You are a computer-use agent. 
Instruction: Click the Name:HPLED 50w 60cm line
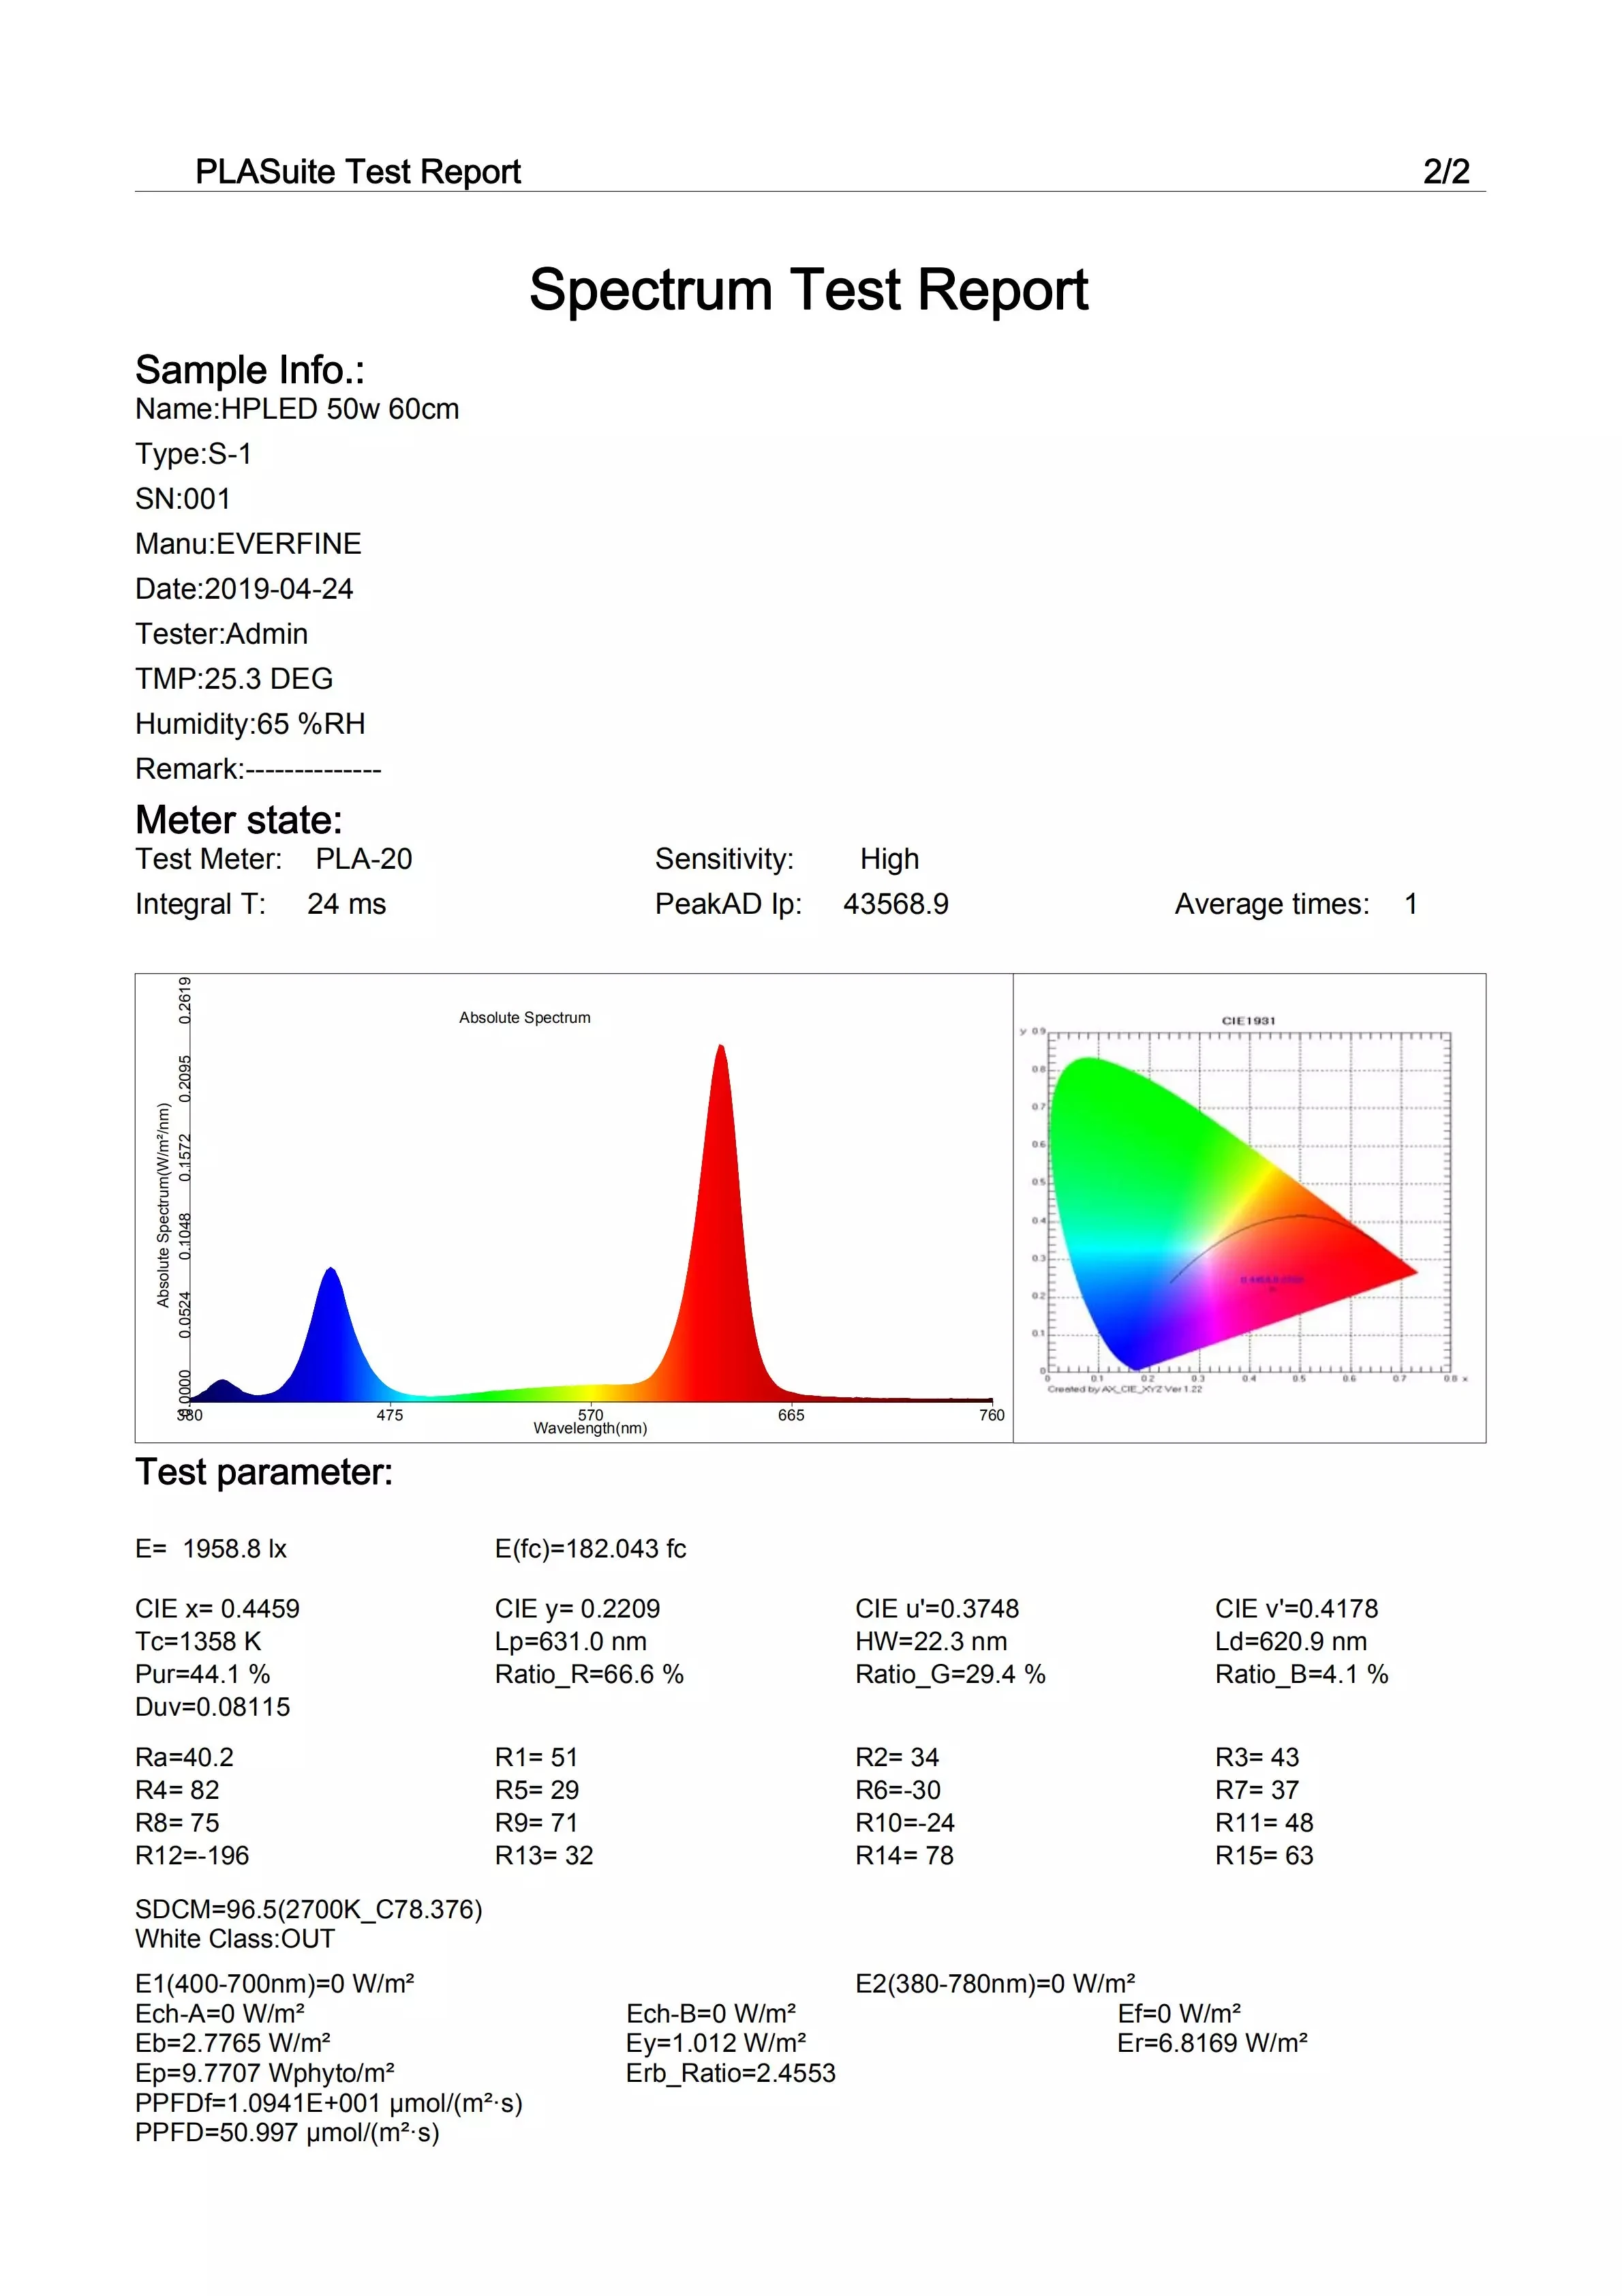pyautogui.click(x=297, y=409)
